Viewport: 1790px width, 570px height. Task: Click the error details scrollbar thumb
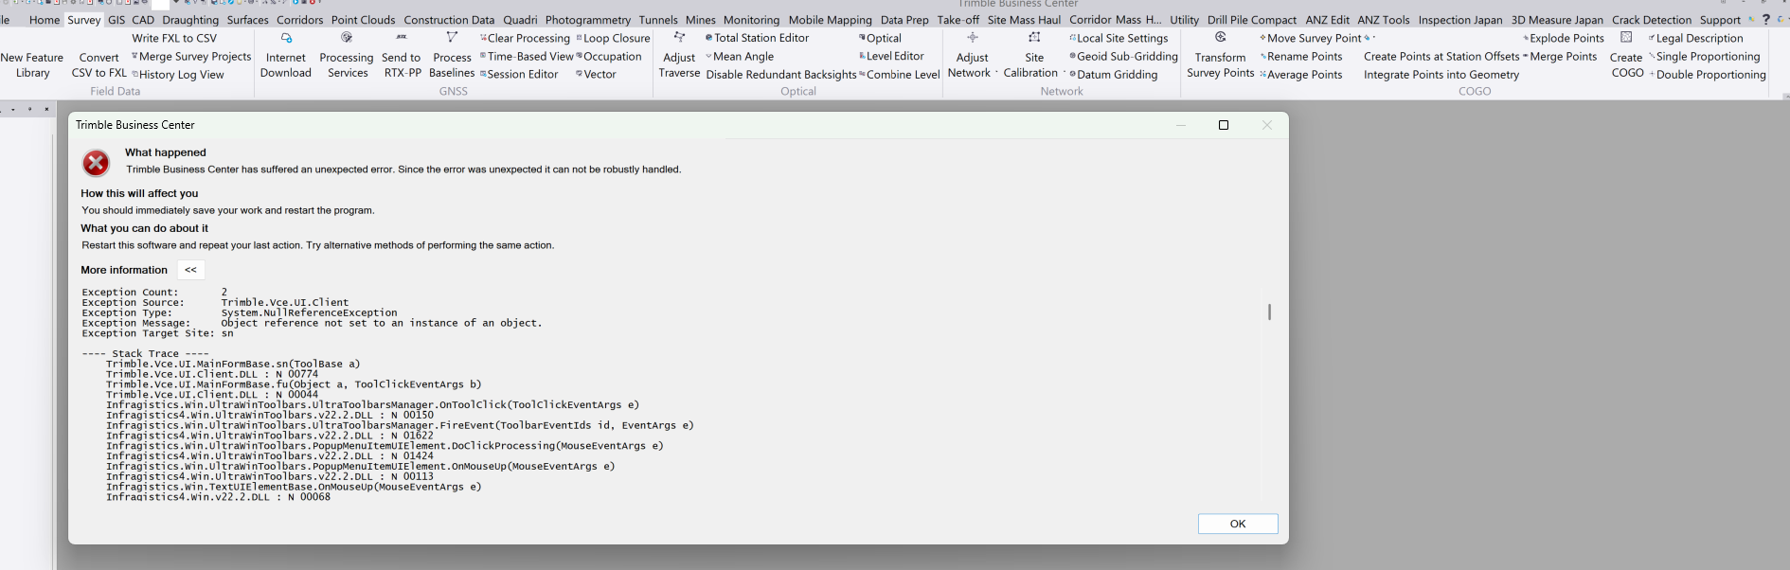pos(1269,312)
